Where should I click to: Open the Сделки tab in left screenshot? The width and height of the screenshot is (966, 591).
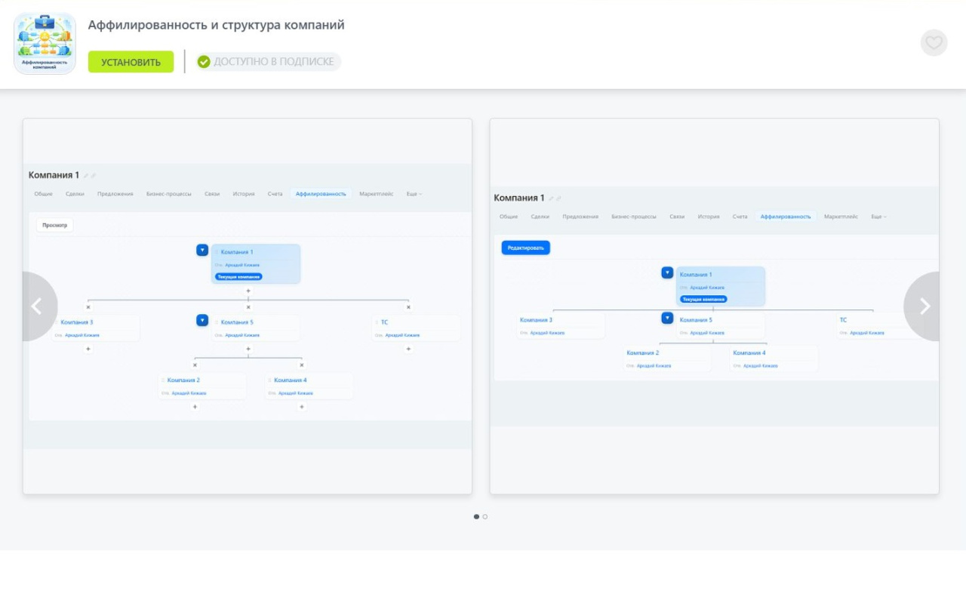75,194
